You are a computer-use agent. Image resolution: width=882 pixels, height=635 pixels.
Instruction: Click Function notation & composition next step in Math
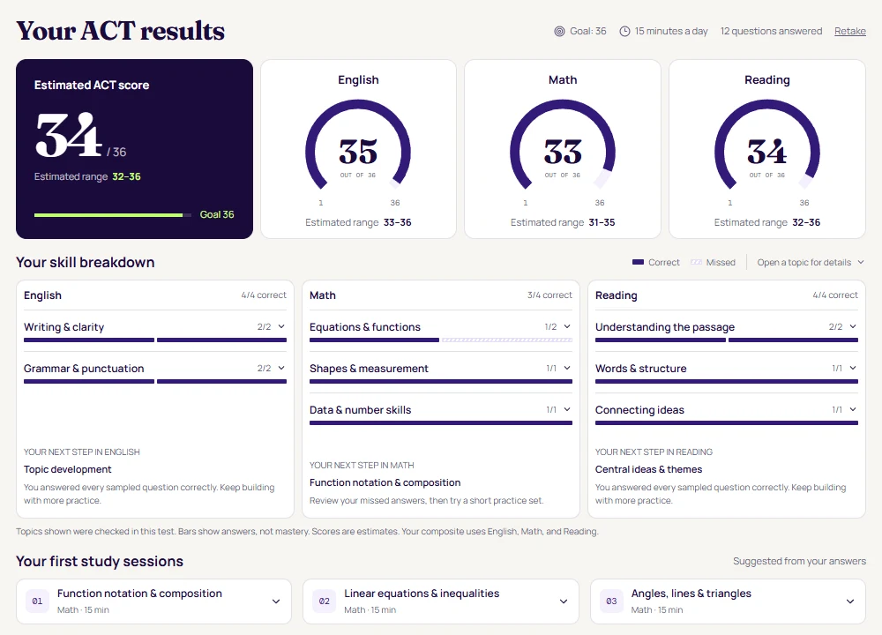(385, 482)
